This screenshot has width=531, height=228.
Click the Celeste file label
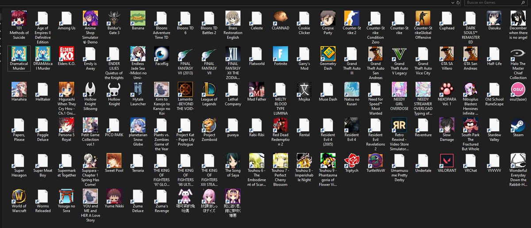(257, 28)
